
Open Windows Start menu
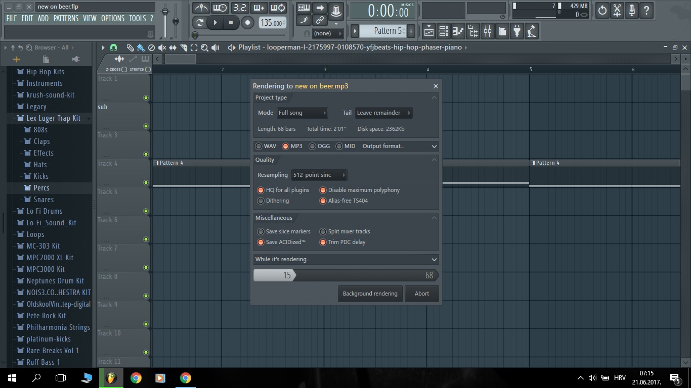coord(12,377)
